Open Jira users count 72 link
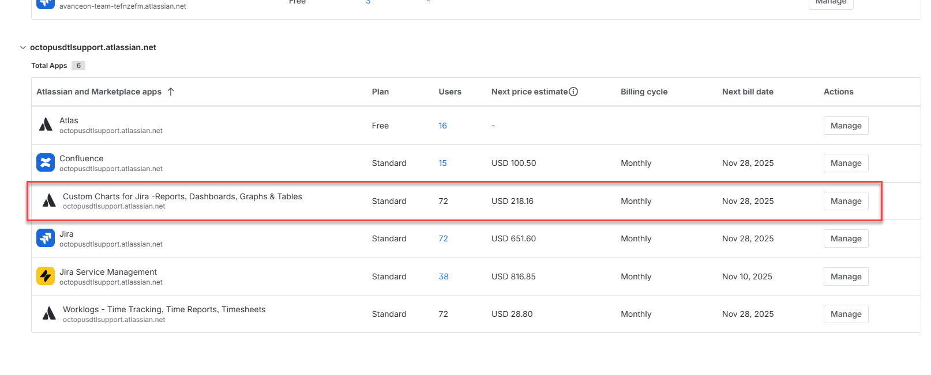The height and width of the screenshot is (375, 931). (x=443, y=238)
